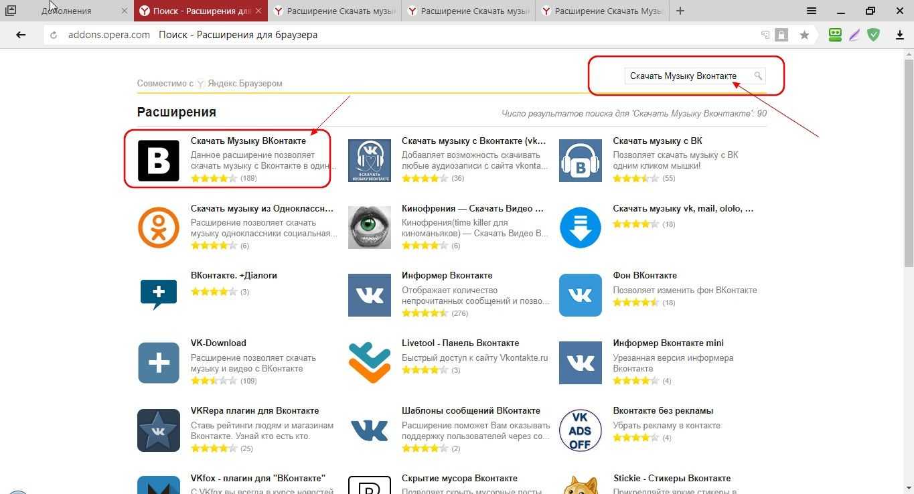Open the blue headphones B icon extension
This screenshot has width=914, height=494.
581,161
